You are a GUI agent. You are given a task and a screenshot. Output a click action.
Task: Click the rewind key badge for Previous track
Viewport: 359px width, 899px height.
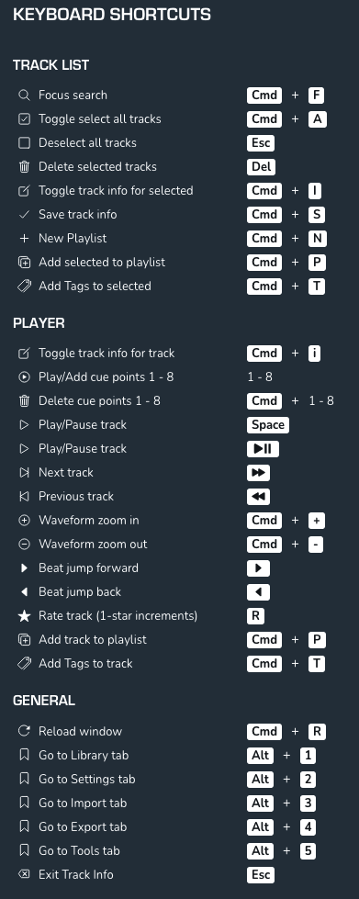pos(259,497)
